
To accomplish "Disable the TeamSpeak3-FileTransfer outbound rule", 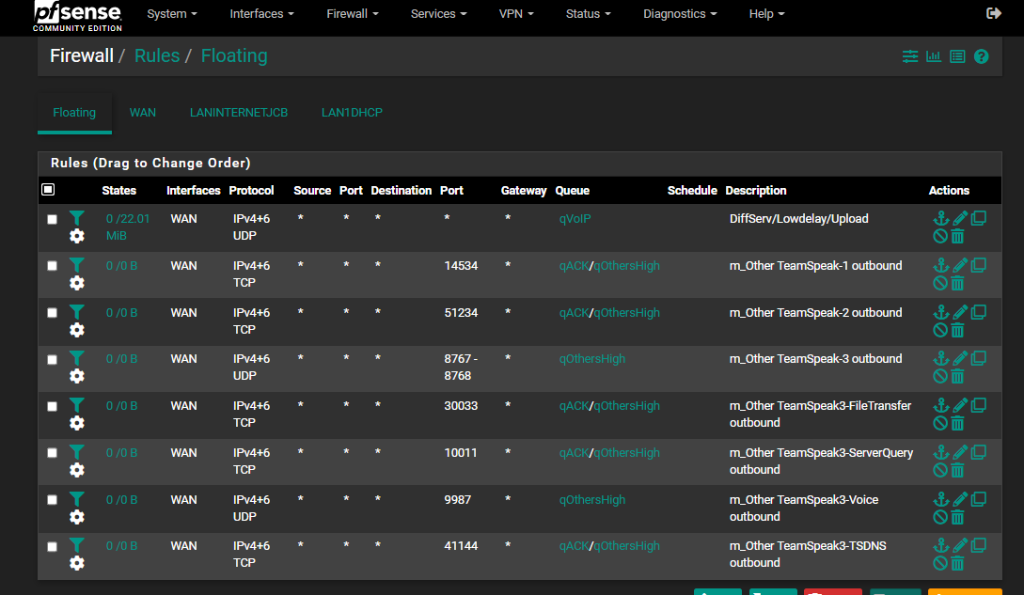I will click(x=940, y=423).
